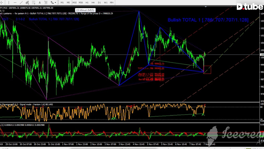Open the Arrows tool dropdown arrow
The height and width of the screenshot is (149, 264).
55,2
